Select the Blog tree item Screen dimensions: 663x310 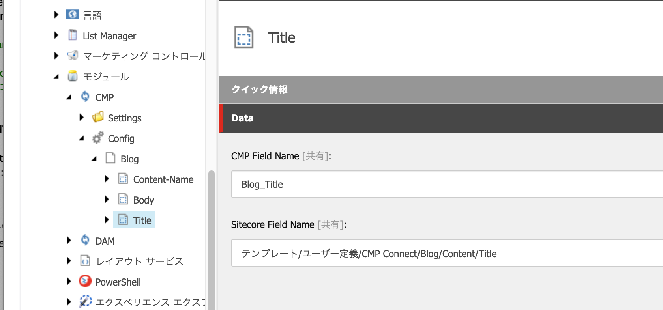(129, 159)
